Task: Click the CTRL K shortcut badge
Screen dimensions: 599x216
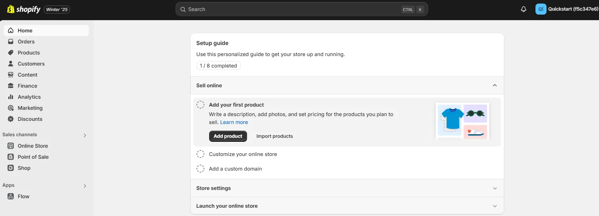Action: (x=413, y=9)
